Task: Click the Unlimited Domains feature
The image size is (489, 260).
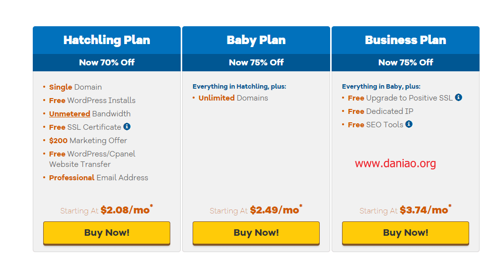Action: [x=233, y=98]
